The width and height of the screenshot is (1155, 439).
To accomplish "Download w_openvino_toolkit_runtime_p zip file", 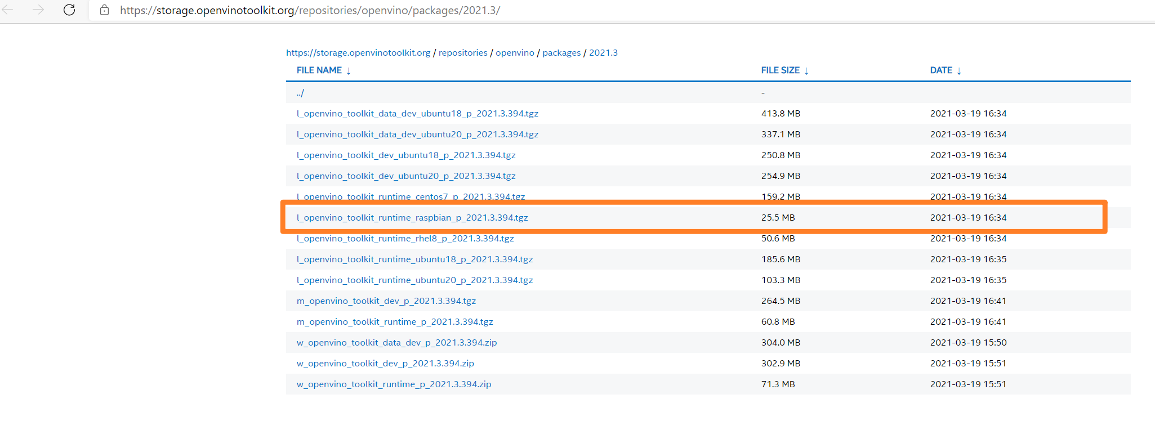I will pos(394,384).
